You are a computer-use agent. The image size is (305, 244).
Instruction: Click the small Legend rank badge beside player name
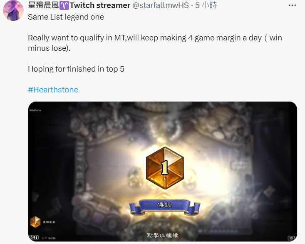coord(35,222)
